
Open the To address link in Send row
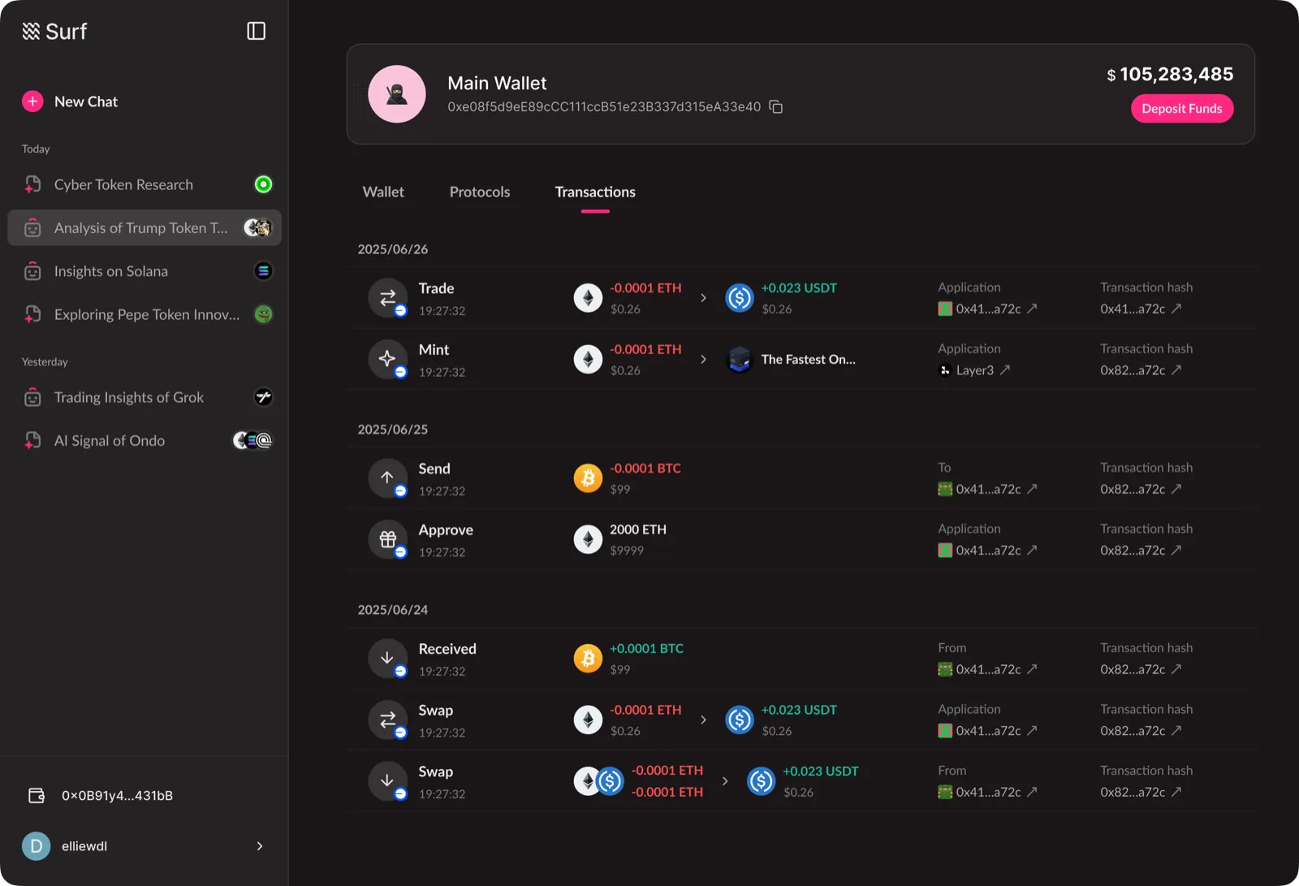(x=988, y=489)
